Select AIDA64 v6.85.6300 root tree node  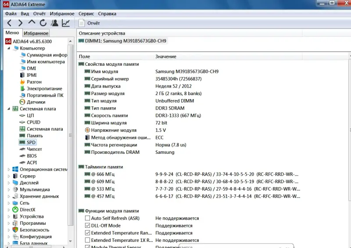coord(29,41)
